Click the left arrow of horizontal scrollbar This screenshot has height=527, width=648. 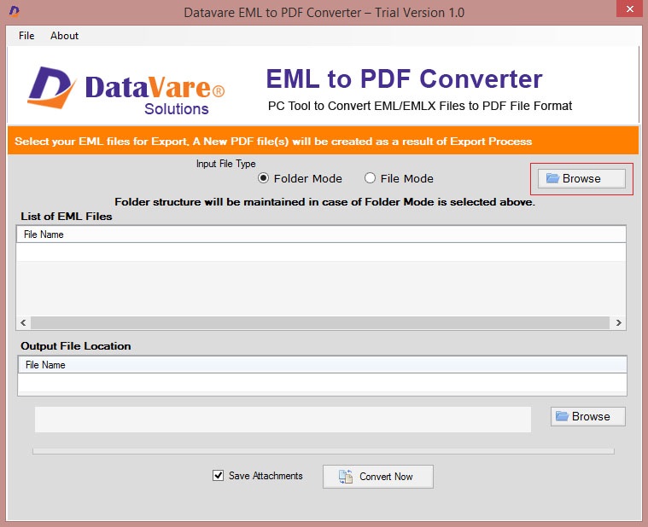(x=24, y=322)
